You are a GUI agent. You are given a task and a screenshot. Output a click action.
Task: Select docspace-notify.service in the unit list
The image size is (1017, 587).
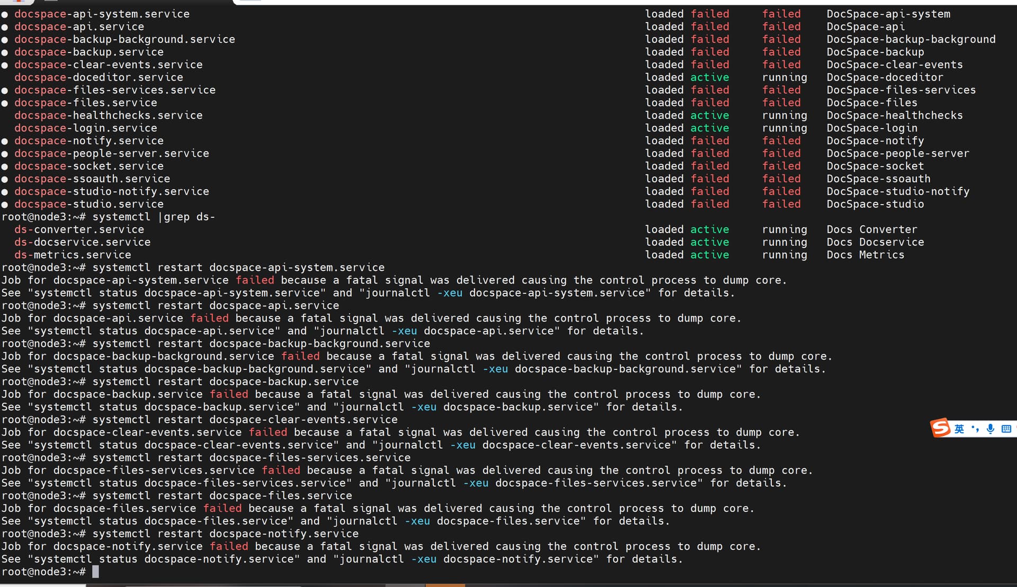pyautogui.click(x=89, y=141)
